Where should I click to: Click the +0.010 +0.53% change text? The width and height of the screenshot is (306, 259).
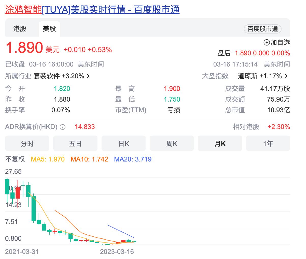(88, 50)
